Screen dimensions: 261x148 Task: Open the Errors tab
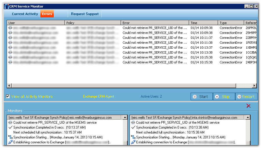click(x=47, y=14)
